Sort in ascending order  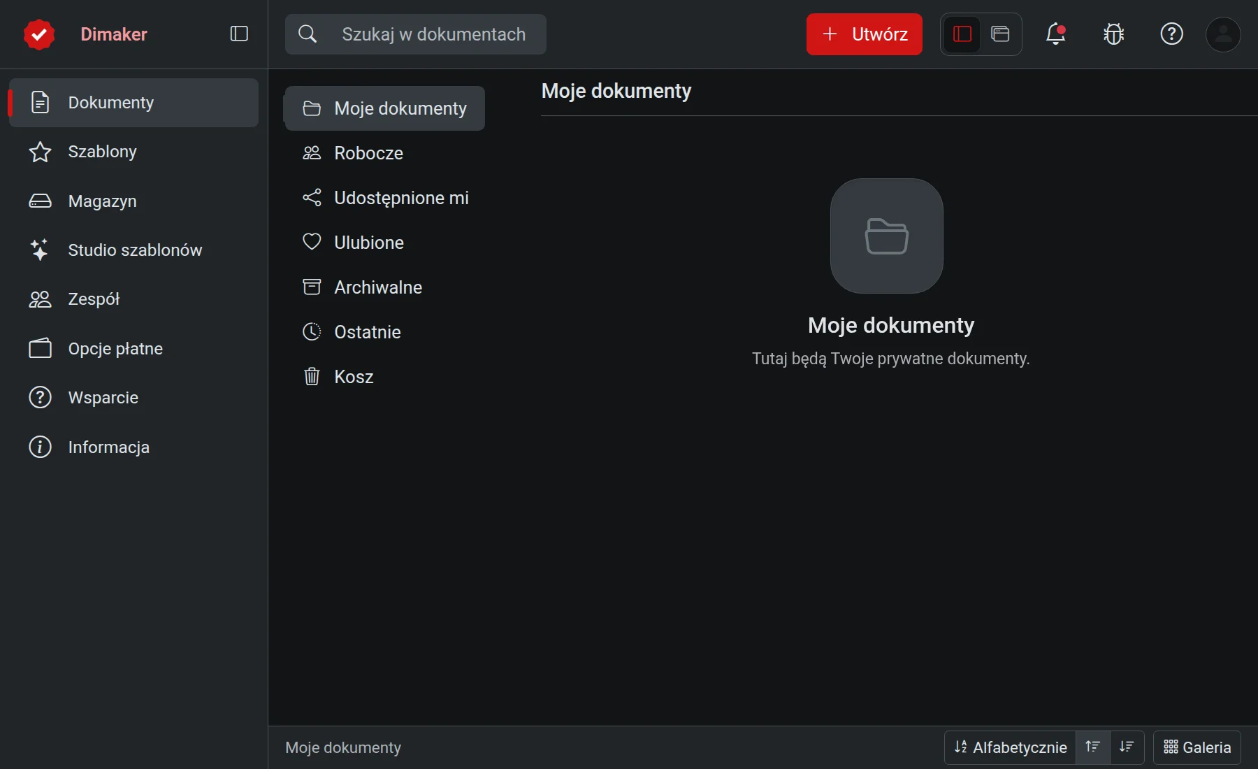[1093, 747]
